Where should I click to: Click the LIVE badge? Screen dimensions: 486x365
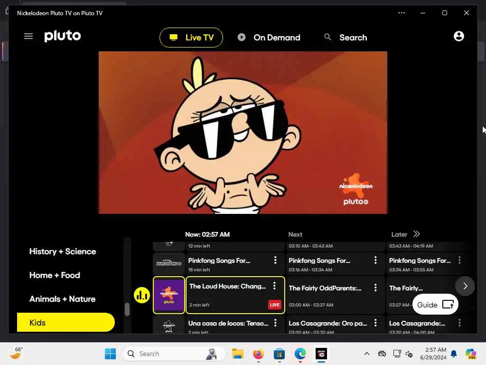click(x=275, y=305)
